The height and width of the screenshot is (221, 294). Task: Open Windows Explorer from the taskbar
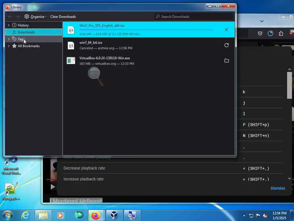coord(43,215)
